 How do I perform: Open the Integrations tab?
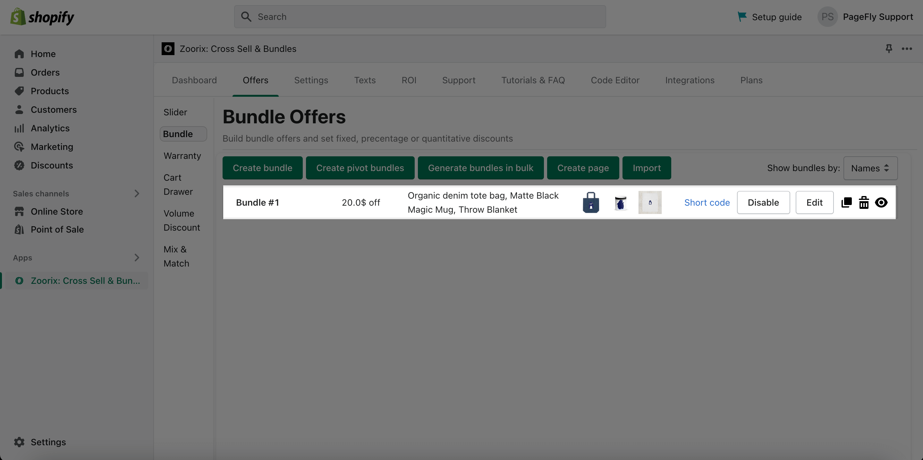(690, 80)
